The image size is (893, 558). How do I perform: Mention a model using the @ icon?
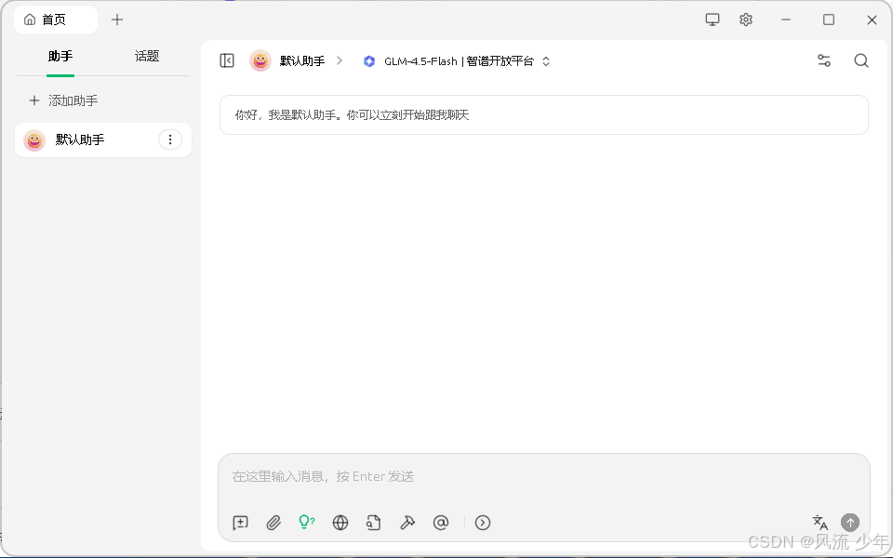[441, 523]
